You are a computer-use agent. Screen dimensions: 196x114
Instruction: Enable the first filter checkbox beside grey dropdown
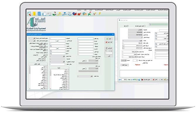click(86, 61)
